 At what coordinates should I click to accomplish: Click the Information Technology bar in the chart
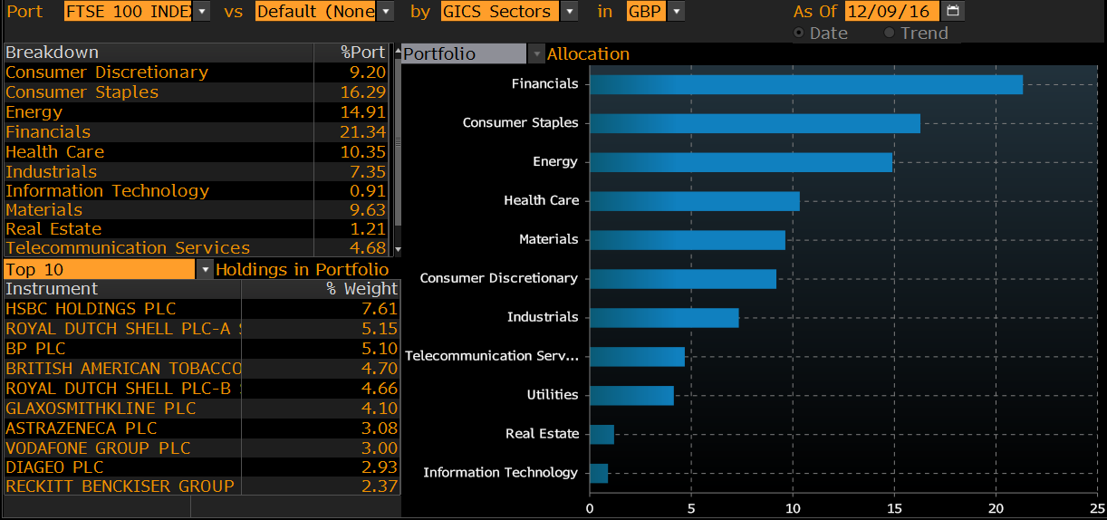[x=599, y=474]
